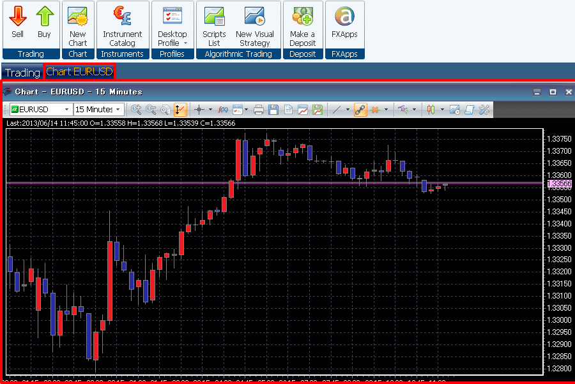Expand the dropdown beside the pink and green icon
Viewport: 575px width, 384px height.
point(415,110)
